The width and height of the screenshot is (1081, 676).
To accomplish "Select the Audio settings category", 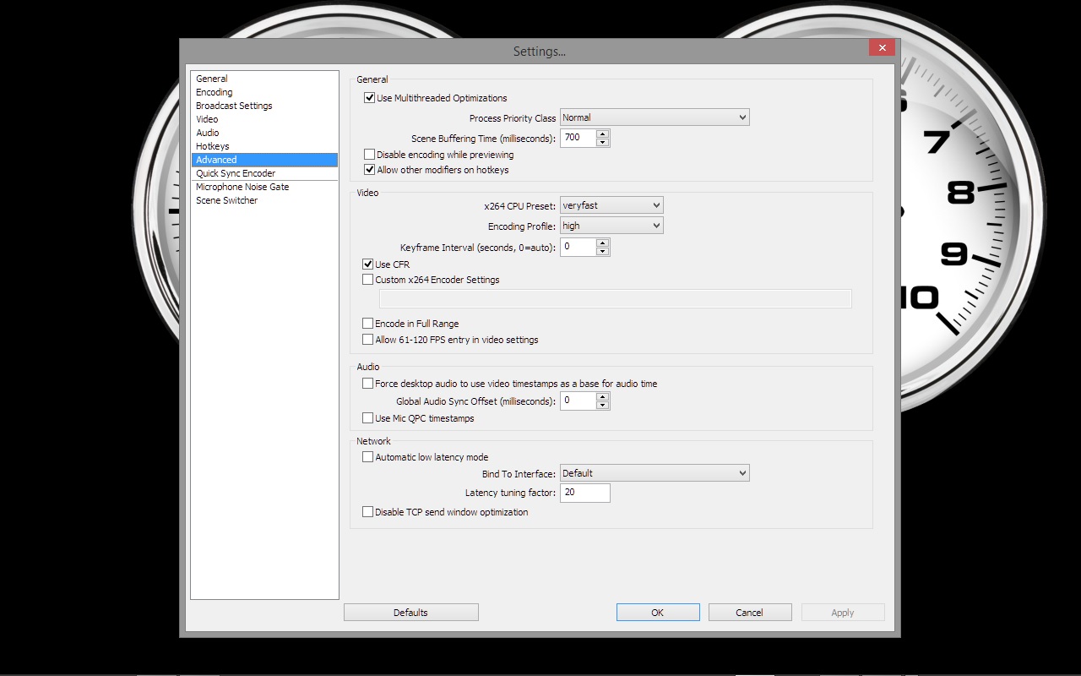I will pos(263,133).
